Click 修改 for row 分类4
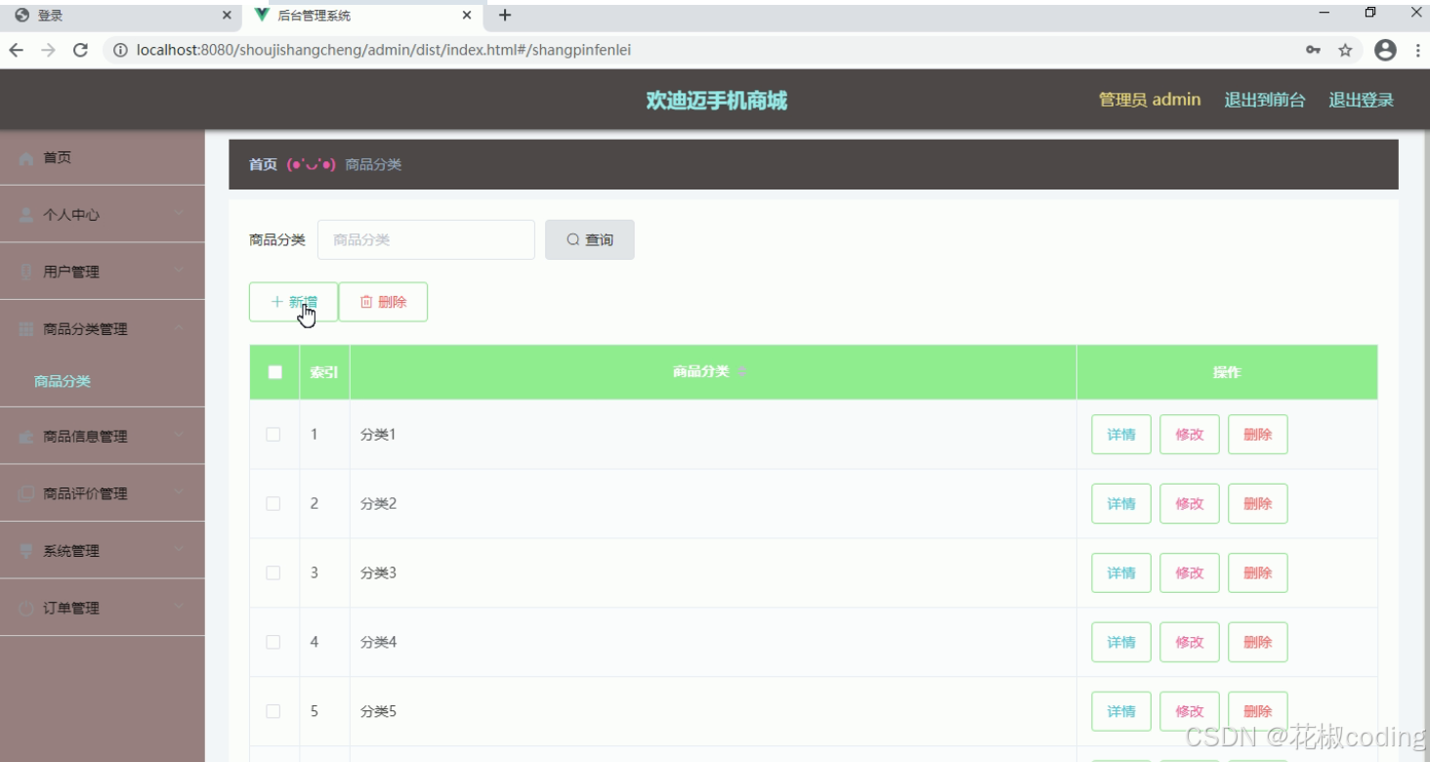Screen dimensions: 1430x762 click(1190, 642)
